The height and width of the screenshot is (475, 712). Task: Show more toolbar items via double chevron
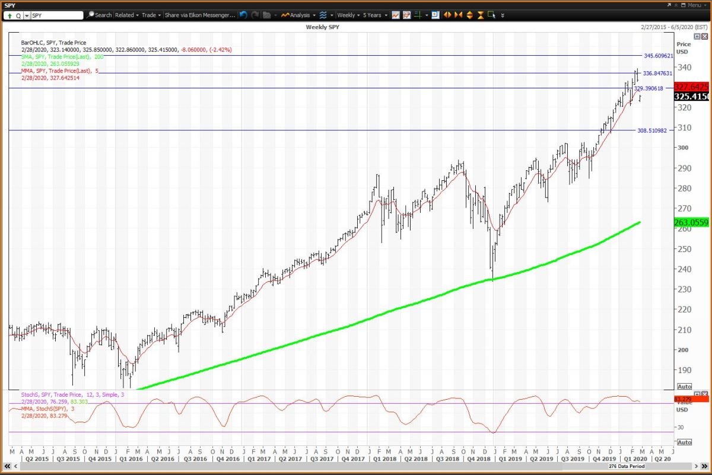(x=503, y=15)
